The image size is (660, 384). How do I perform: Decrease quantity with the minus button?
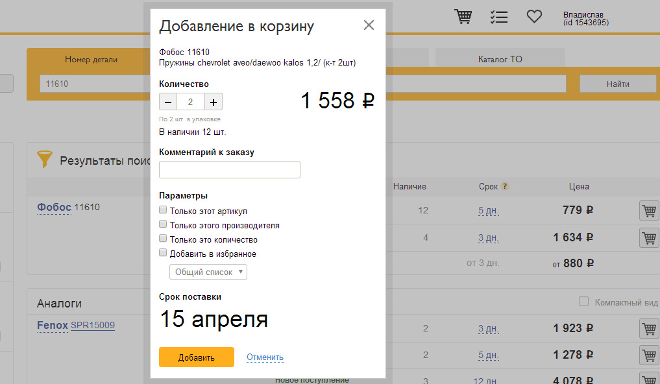(x=168, y=102)
